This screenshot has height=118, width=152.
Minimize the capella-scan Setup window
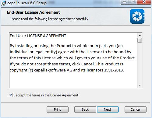125,2
